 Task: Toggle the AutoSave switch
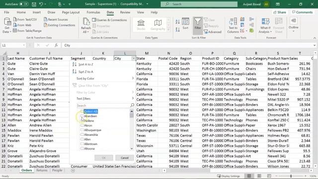(24, 4)
